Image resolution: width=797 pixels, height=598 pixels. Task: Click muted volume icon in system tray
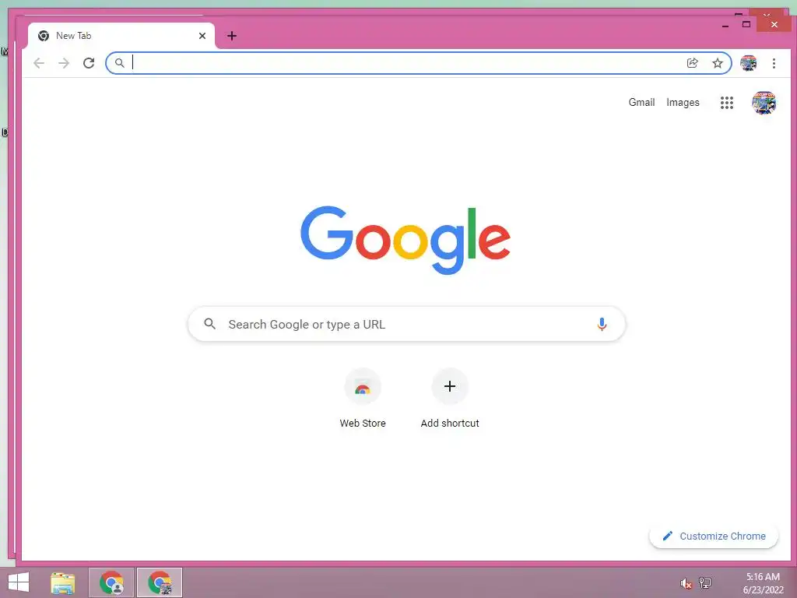tap(686, 583)
